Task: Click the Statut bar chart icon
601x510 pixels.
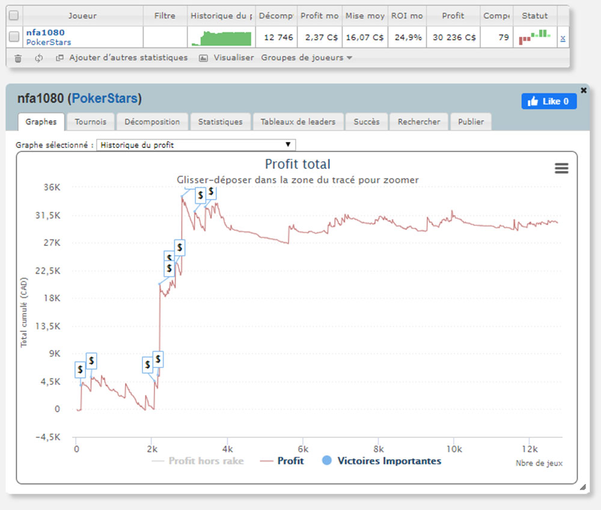Action: point(534,37)
